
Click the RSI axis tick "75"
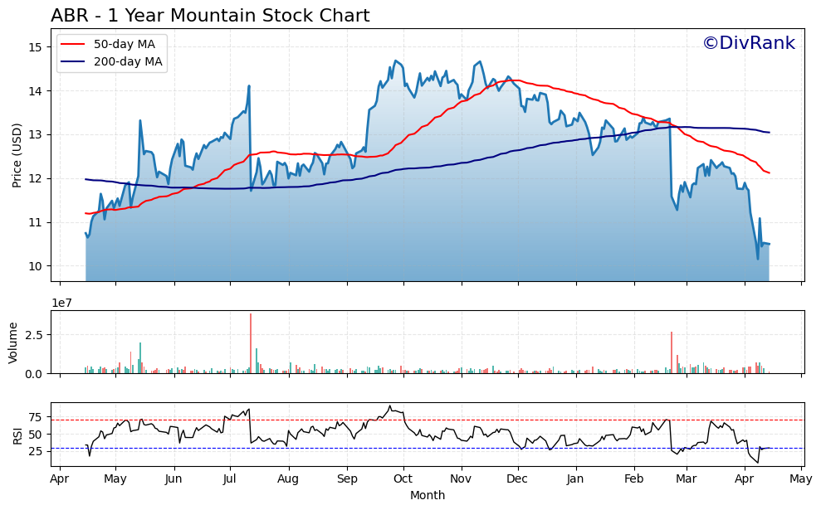tap(35, 417)
